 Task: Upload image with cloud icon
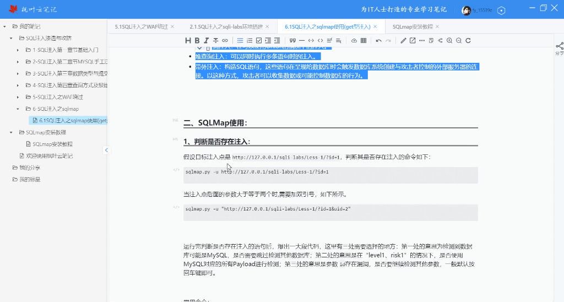pyautogui.click(x=354, y=41)
